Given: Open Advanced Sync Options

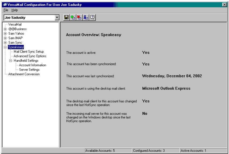Looking at the screenshot, I should (x=30, y=56).
